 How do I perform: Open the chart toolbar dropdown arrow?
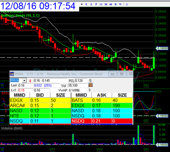pos(82,5)
